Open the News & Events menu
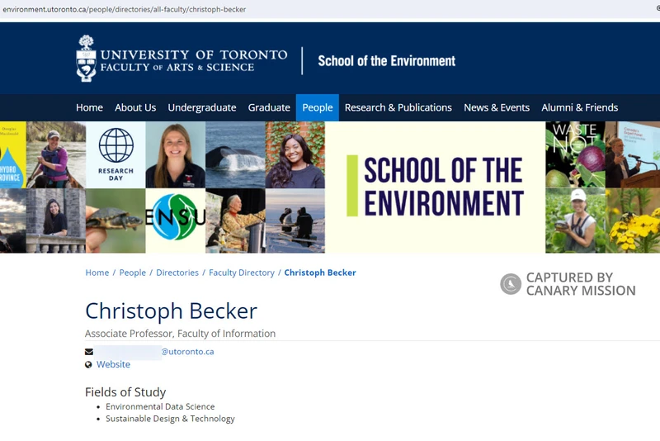The height and width of the screenshot is (441, 660). (x=497, y=108)
